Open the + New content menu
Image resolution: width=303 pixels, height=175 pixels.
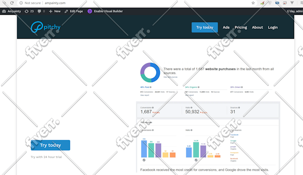pyautogui.click(x=55, y=11)
